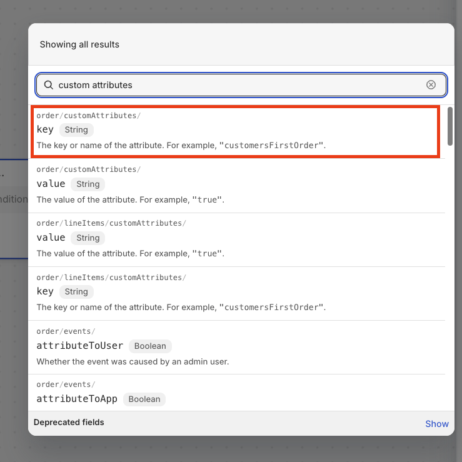This screenshot has width=462, height=462.
Task: Click String badge beside order/customAttributes key
Action: 76,130
